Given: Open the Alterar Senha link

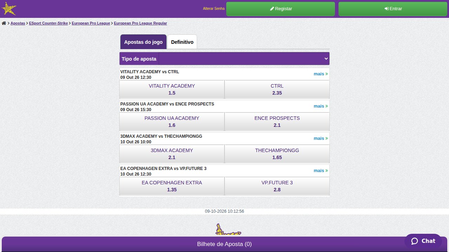Looking at the screenshot, I should [214, 9].
